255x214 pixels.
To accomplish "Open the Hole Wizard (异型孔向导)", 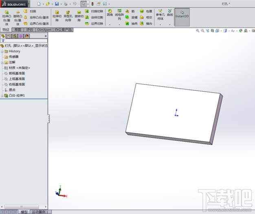I will tap(68, 16).
